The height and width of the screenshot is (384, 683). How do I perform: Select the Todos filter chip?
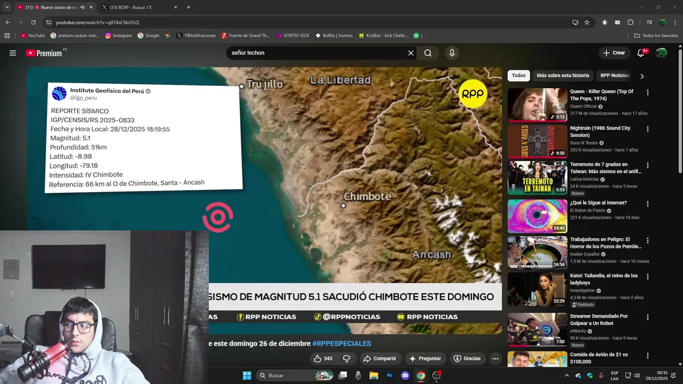(519, 76)
